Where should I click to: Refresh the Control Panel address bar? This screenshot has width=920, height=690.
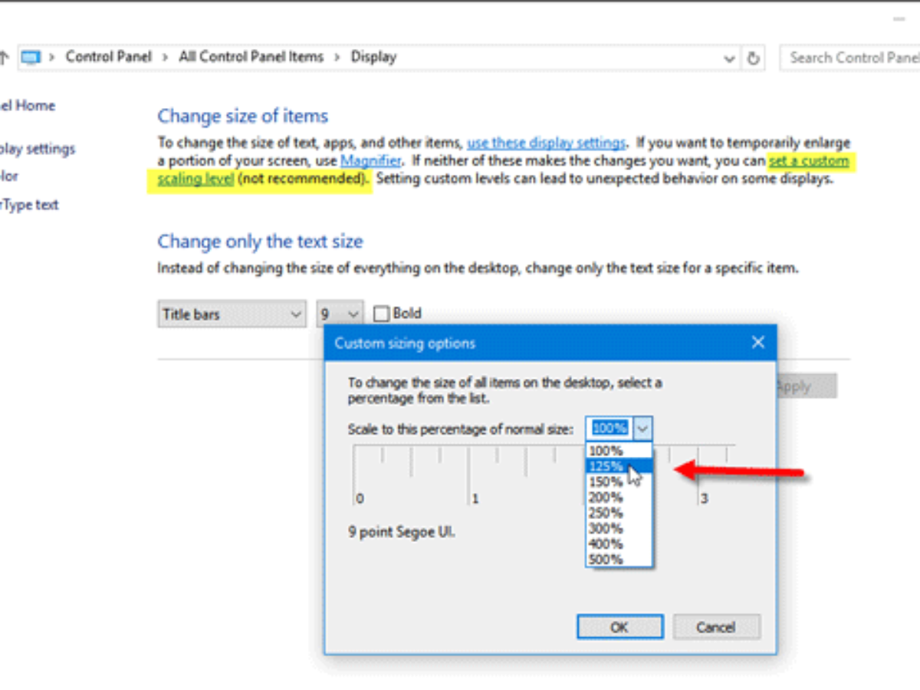[x=754, y=58]
